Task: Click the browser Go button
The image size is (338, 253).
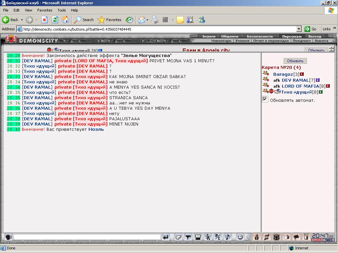Action: (x=310, y=29)
